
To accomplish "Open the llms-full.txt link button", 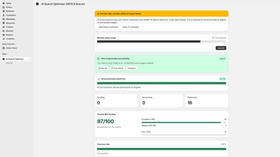I will click(117, 68).
